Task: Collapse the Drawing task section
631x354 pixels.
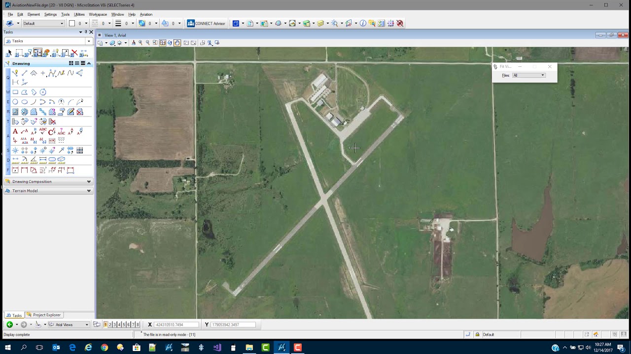Action: 89,63
